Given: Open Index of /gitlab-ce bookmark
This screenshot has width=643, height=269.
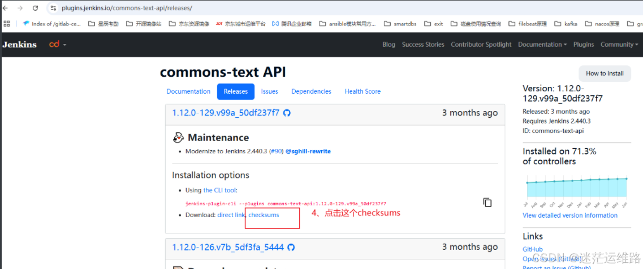Looking at the screenshot, I should click(53, 24).
